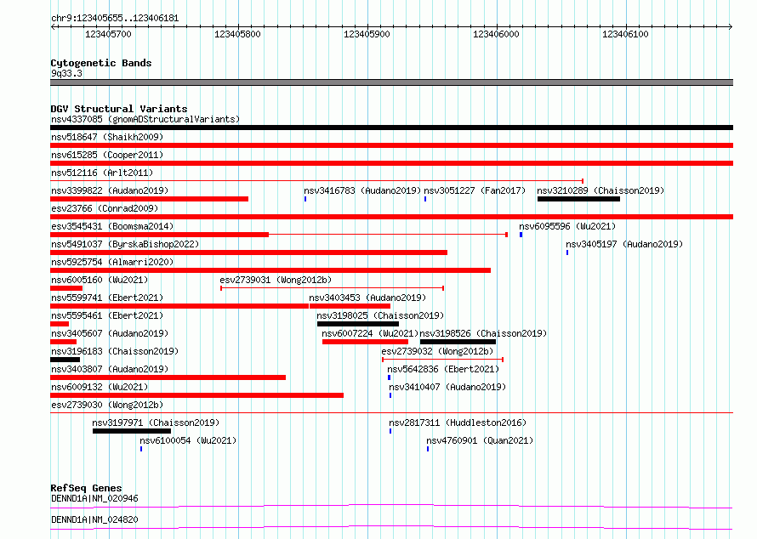Image resolution: width=757 pixels, height=539 pixels.
Task: Click nsv5595461 (Ebert2021) label
Action: pos(107,315)
